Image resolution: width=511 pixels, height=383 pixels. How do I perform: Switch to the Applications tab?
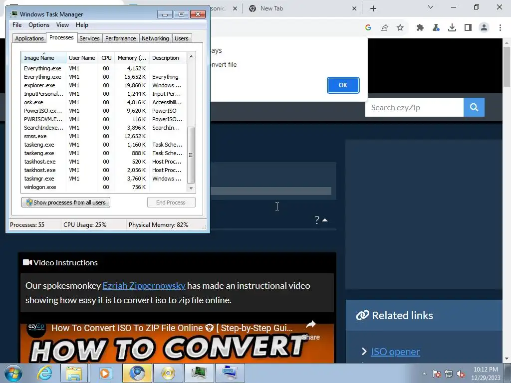tap(29, 38)
